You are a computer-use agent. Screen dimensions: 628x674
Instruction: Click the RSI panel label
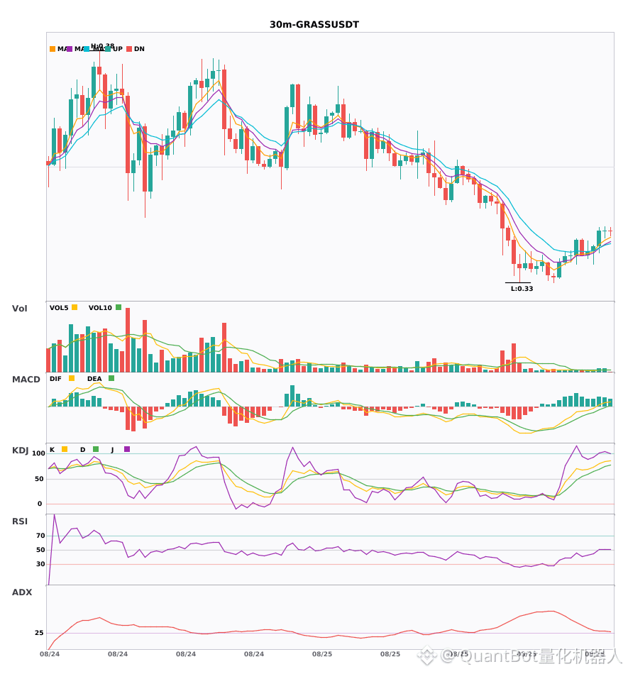tap(20, 521)
